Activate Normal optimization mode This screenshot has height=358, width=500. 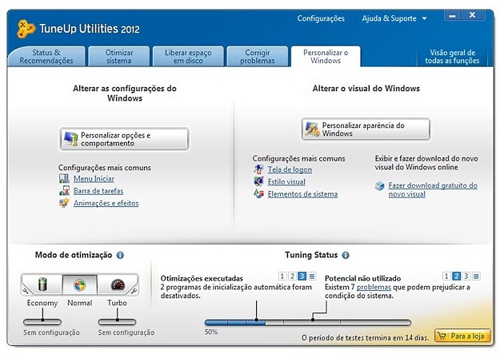[x=80, y=284]
